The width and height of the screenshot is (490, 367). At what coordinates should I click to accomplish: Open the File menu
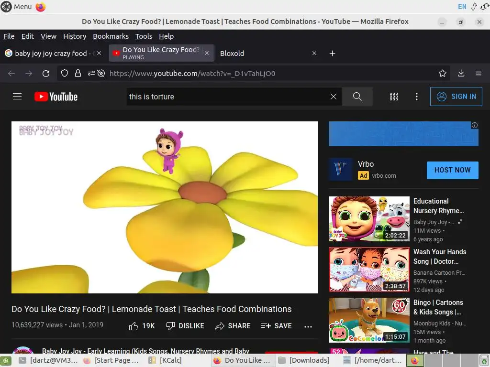tap(9, 36)
